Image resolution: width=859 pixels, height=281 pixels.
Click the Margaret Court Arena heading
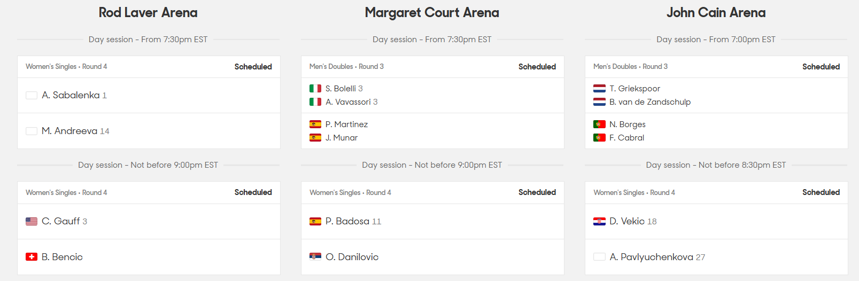tap(432, 13)
